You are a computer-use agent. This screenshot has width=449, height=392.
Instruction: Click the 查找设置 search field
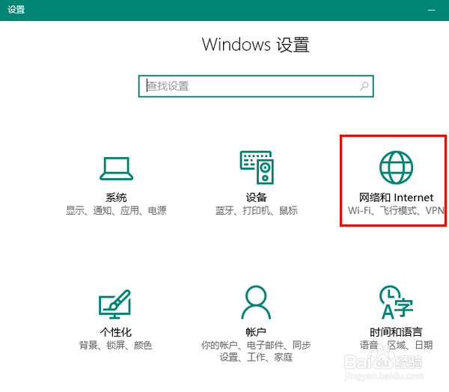coord(256,86)
